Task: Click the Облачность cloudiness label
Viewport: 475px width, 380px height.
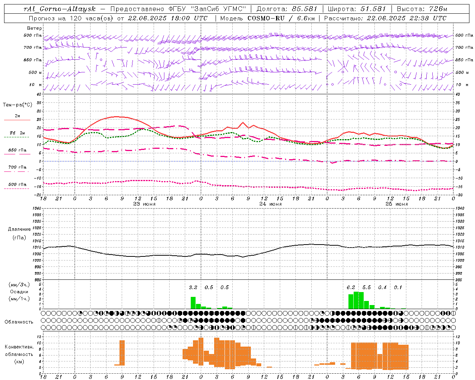Action: pyautogui.click(x=19, y=322)
